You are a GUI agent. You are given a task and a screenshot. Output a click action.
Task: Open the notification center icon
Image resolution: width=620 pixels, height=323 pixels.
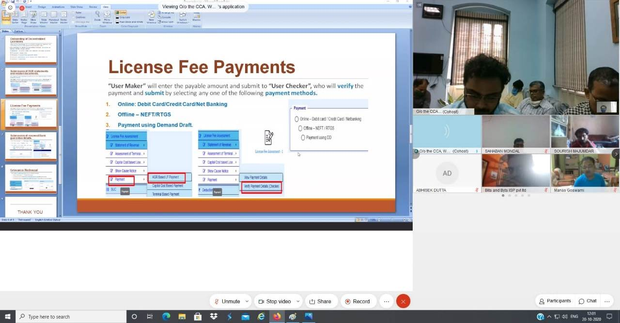tap(609, 317)
